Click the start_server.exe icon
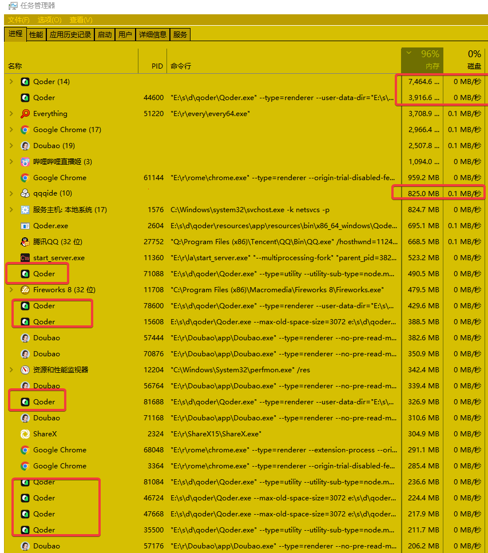488x553 pixels. click(x=25, y=258)
